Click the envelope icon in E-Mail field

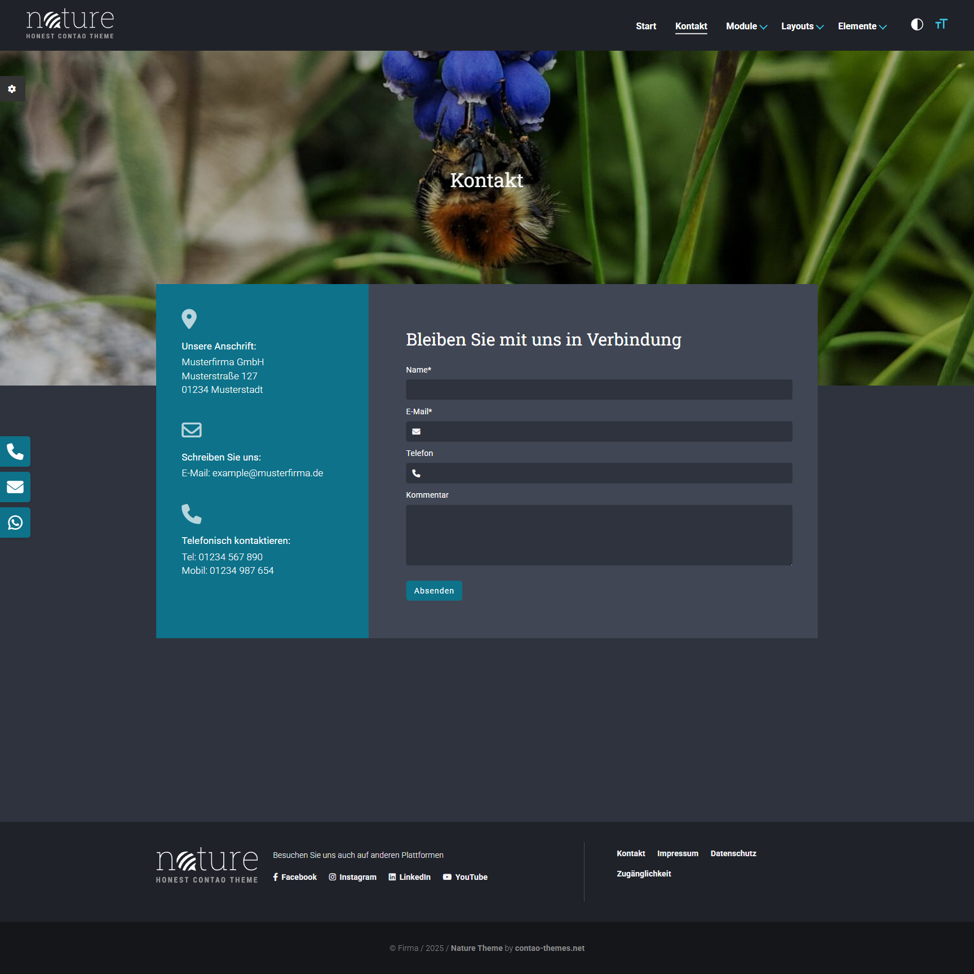coord(417,432)
